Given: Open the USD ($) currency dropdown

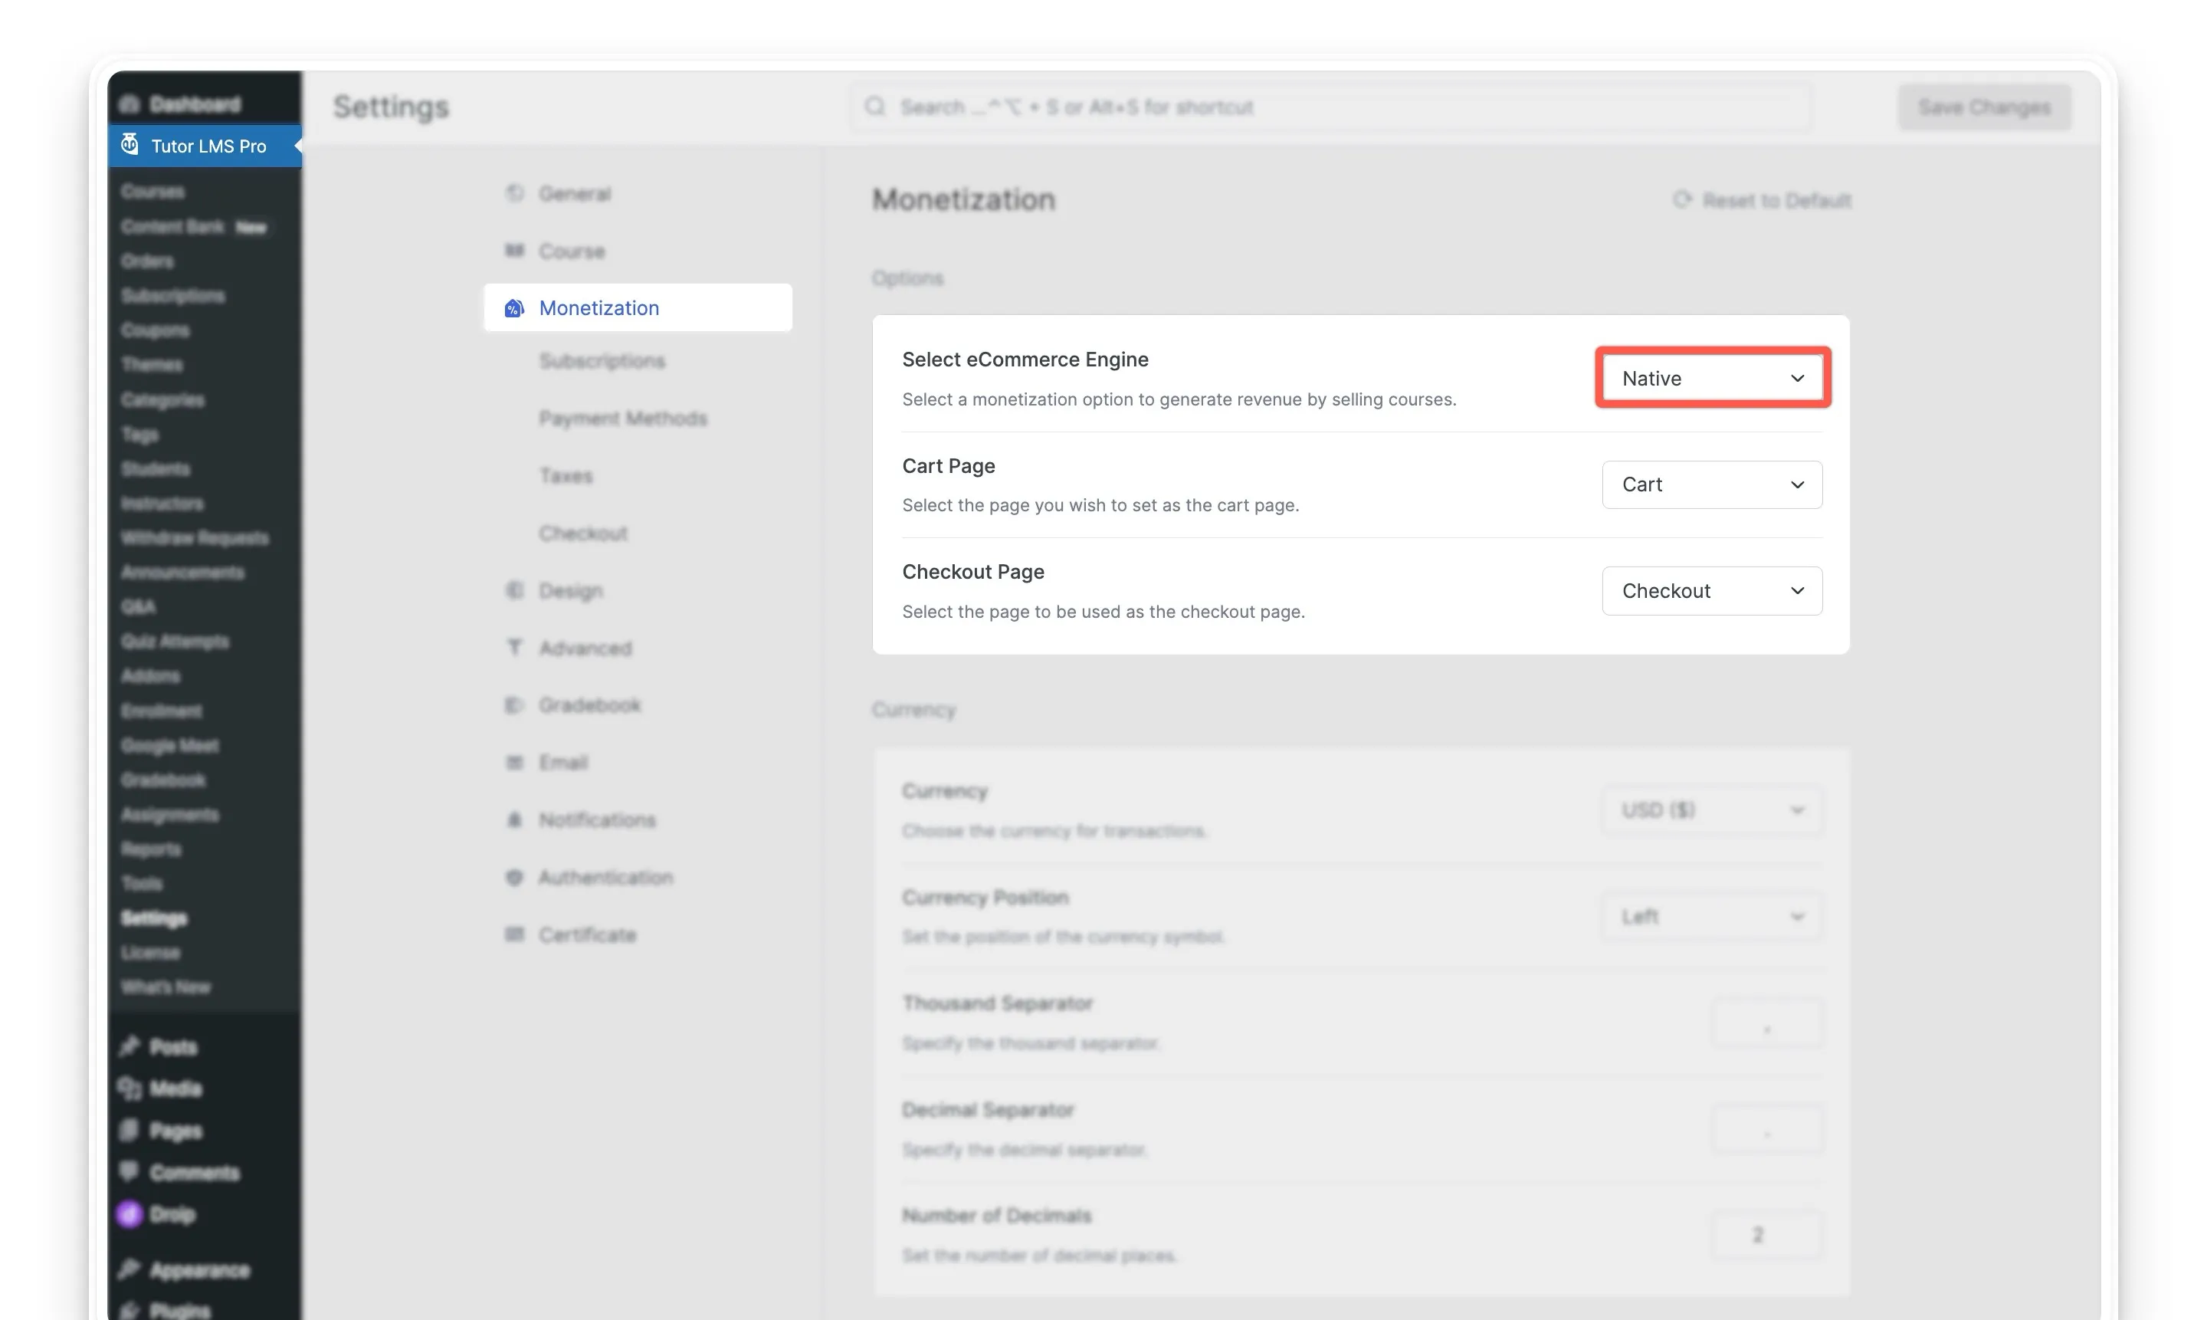Looking at the screenshot, I should coord(1712,809).
